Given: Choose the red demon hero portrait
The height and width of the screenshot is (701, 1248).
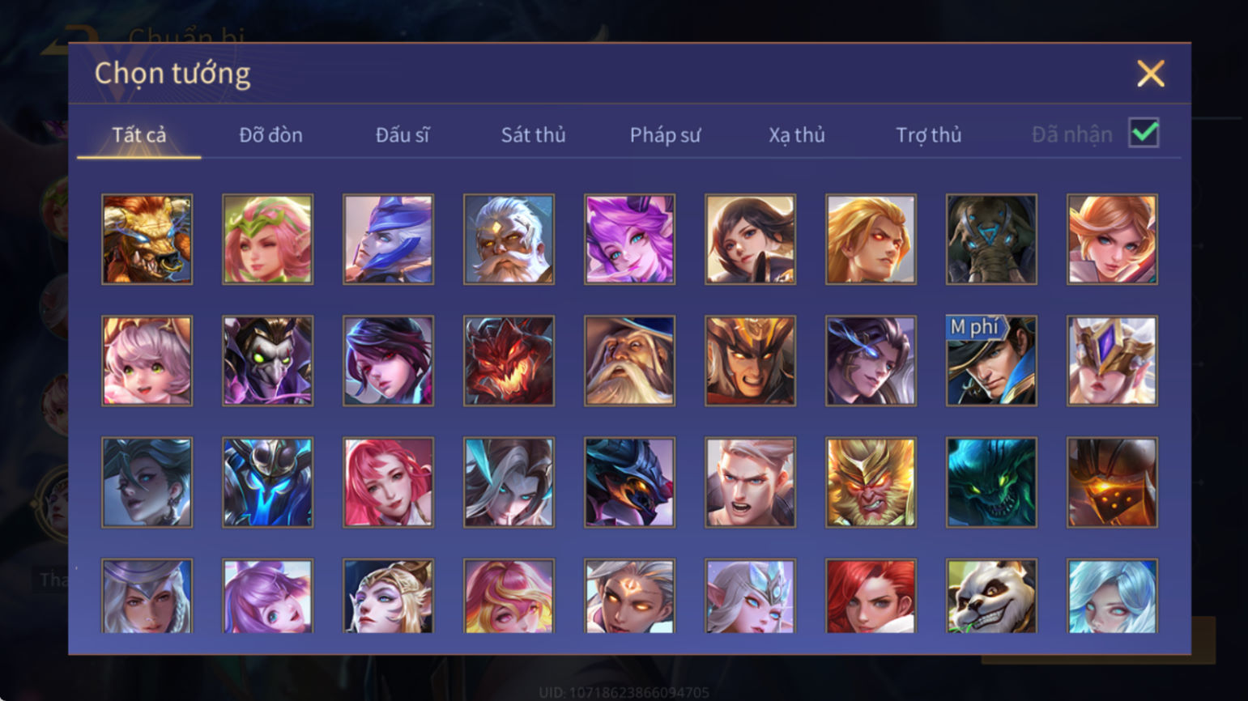Looking at the screenshot, I should pos(509,360).
